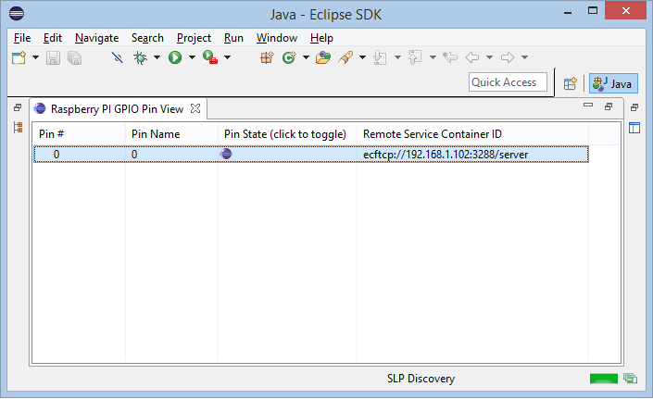The height and width of the screenshot is (399, 653).
Task: Click the Quick Access search field
Action: tap(508, 82)
